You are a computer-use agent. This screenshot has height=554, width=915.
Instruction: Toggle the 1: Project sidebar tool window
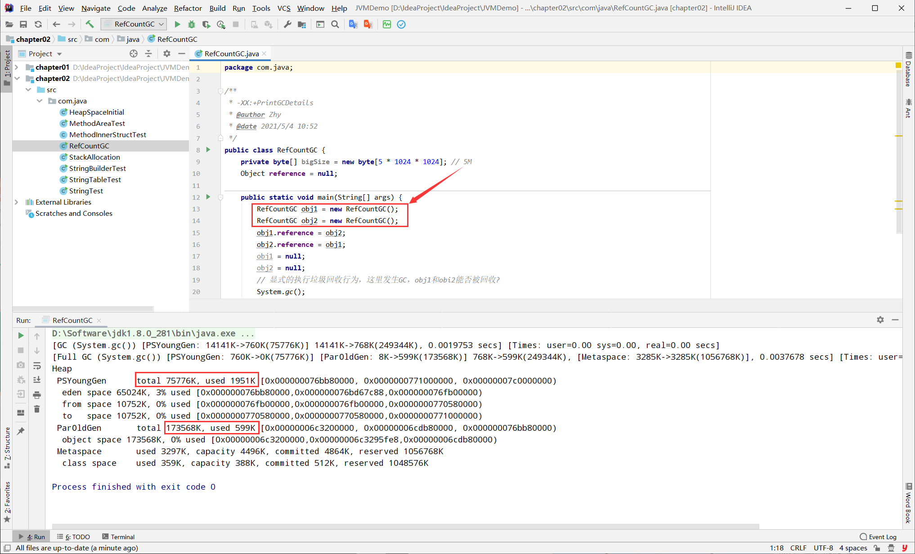pyautogui.click(x=7, y=68)
